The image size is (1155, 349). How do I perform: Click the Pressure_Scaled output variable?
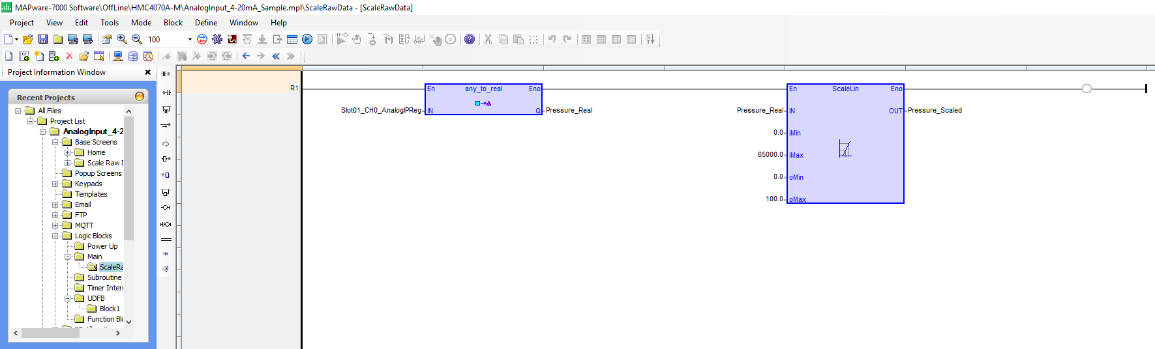pos(935,110)
